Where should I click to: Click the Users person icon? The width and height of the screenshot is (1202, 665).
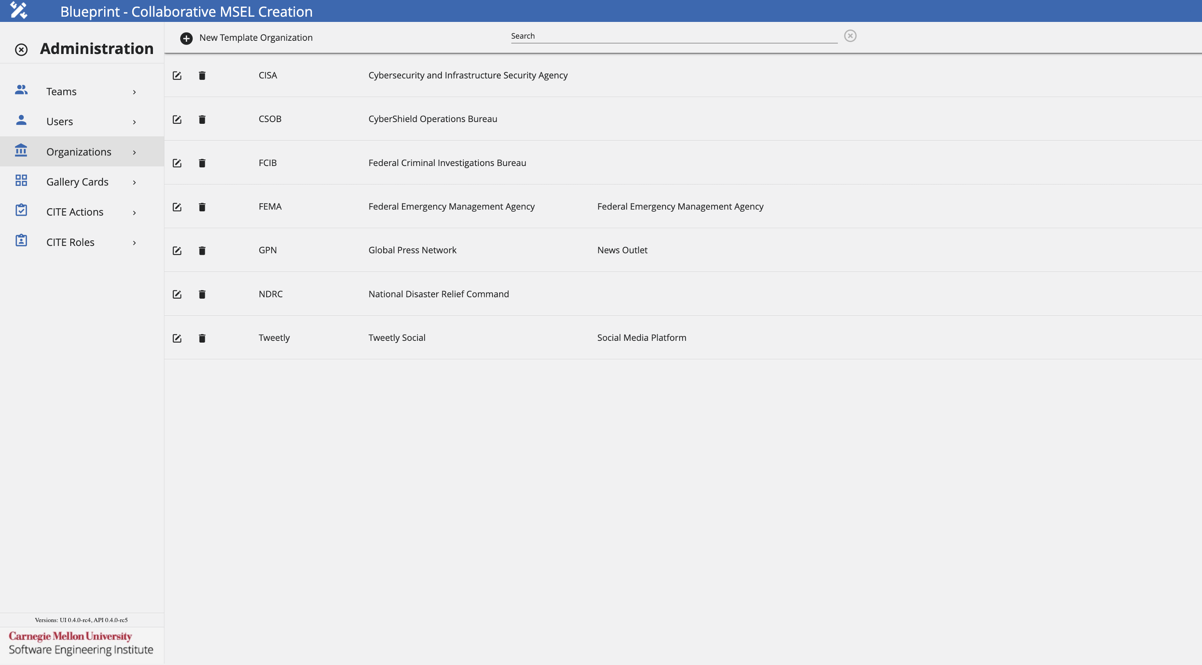[22, 120]
